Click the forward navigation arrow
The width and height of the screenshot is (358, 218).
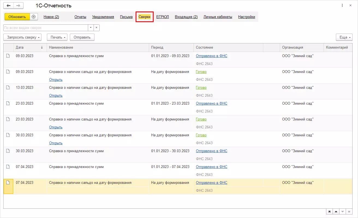click(18, 5)
